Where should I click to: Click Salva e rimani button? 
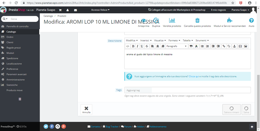pyautogui.click(x=231, y=109)
